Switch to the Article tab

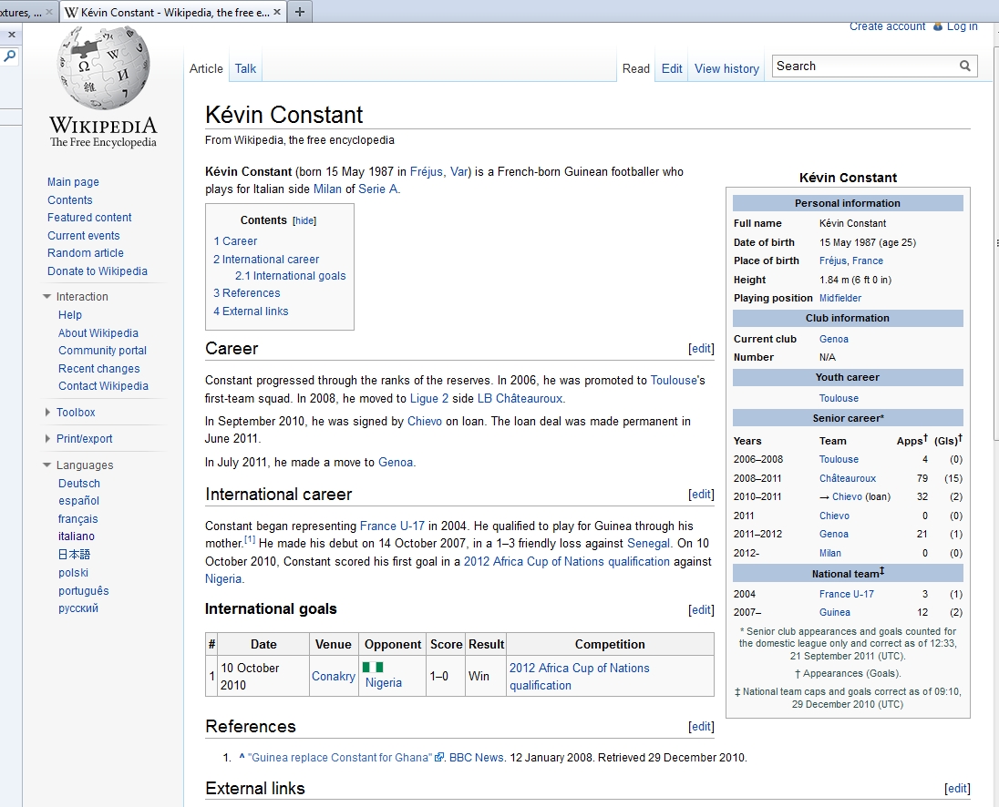[x=206, y=68]
